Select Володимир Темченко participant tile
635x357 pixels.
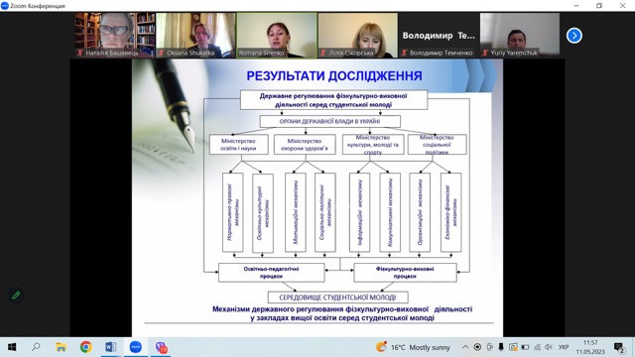click(439, 35)
